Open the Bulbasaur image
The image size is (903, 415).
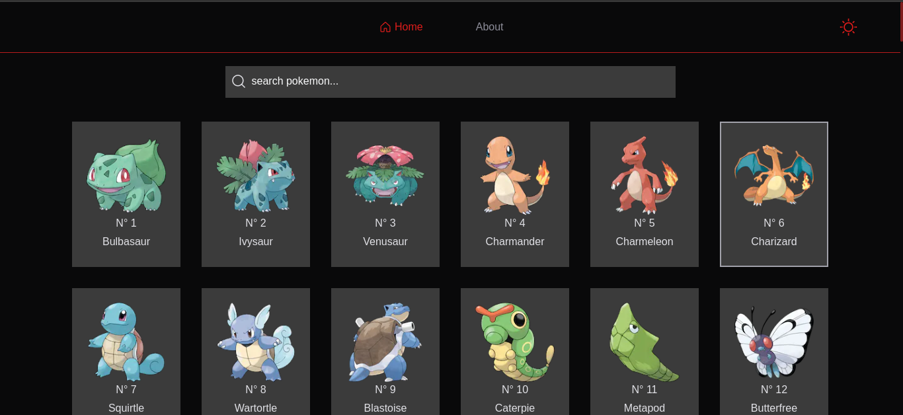126,174
